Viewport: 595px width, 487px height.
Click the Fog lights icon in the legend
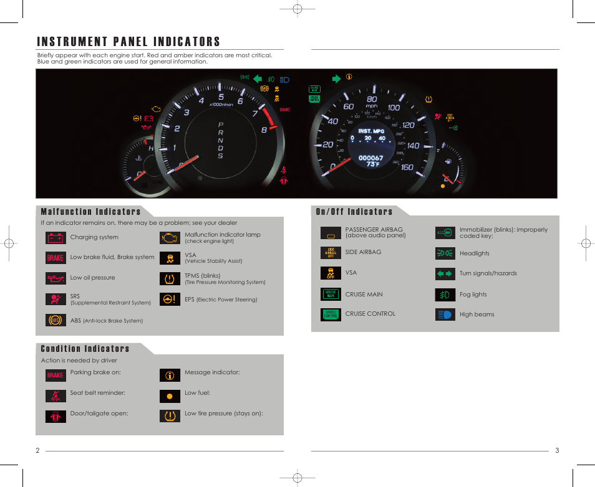445,295
